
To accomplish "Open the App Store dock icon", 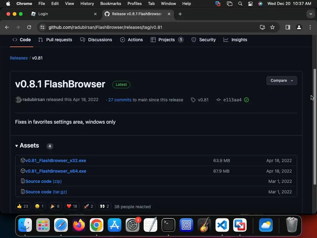I will pos(115,225).
